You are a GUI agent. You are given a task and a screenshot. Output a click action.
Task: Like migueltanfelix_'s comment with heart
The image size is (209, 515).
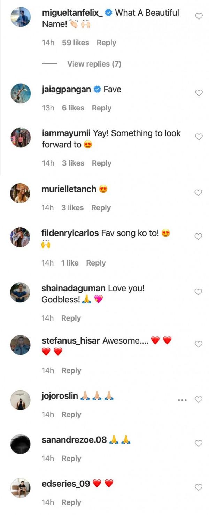[x=199, y=16]
